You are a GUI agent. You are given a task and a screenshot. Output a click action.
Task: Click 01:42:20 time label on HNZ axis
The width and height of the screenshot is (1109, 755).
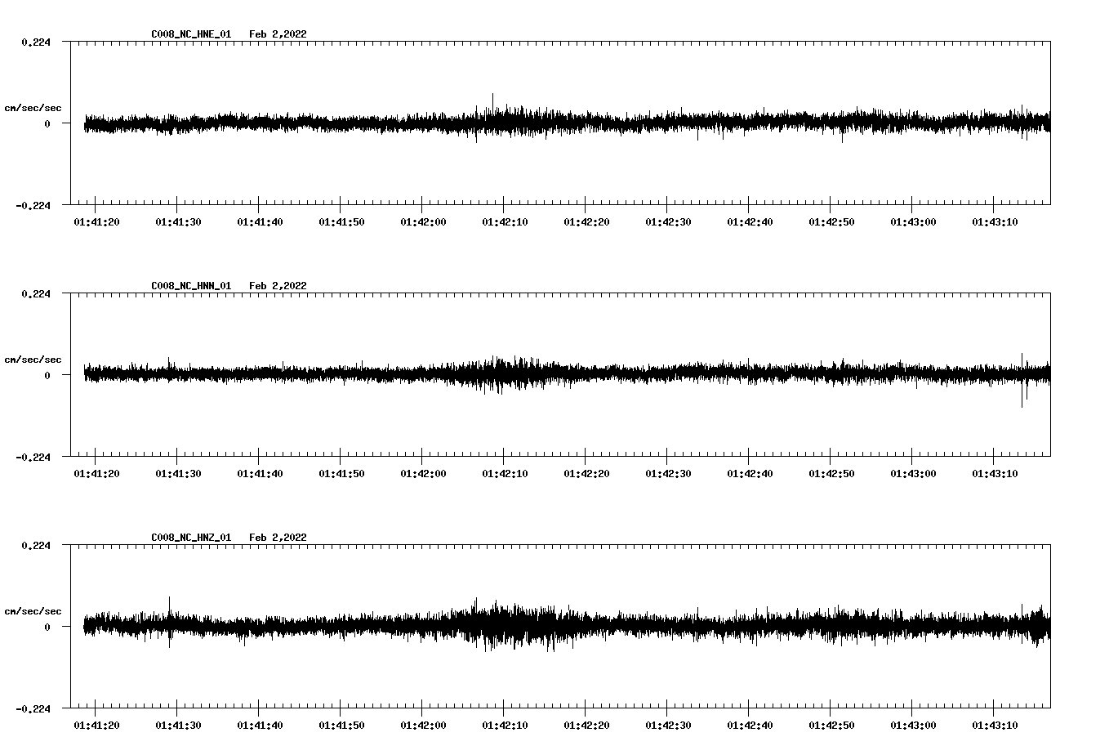click(x=586, y=726)
